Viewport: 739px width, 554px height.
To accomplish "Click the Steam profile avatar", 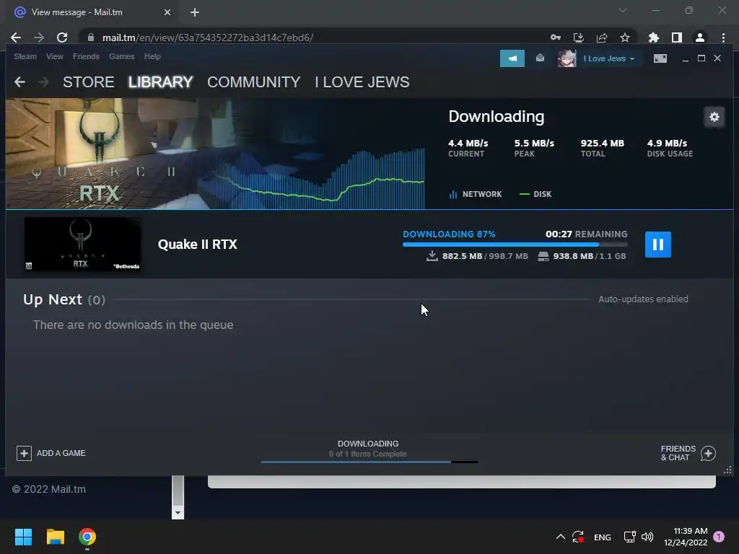I will (567, 58).
